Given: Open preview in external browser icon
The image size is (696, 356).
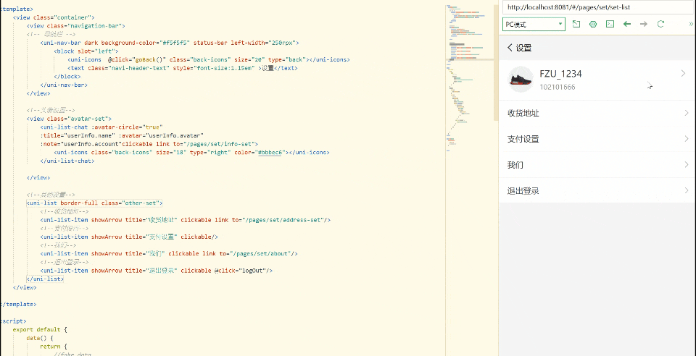Looking at the screenshot, I should click(x=576, y=24).
